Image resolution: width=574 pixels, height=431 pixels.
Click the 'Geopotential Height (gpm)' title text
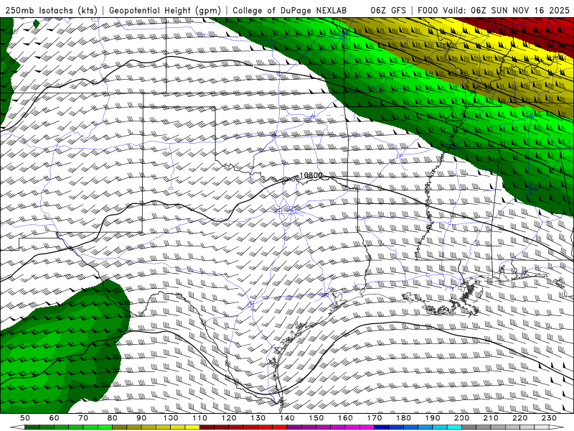(x=165, y=10)
